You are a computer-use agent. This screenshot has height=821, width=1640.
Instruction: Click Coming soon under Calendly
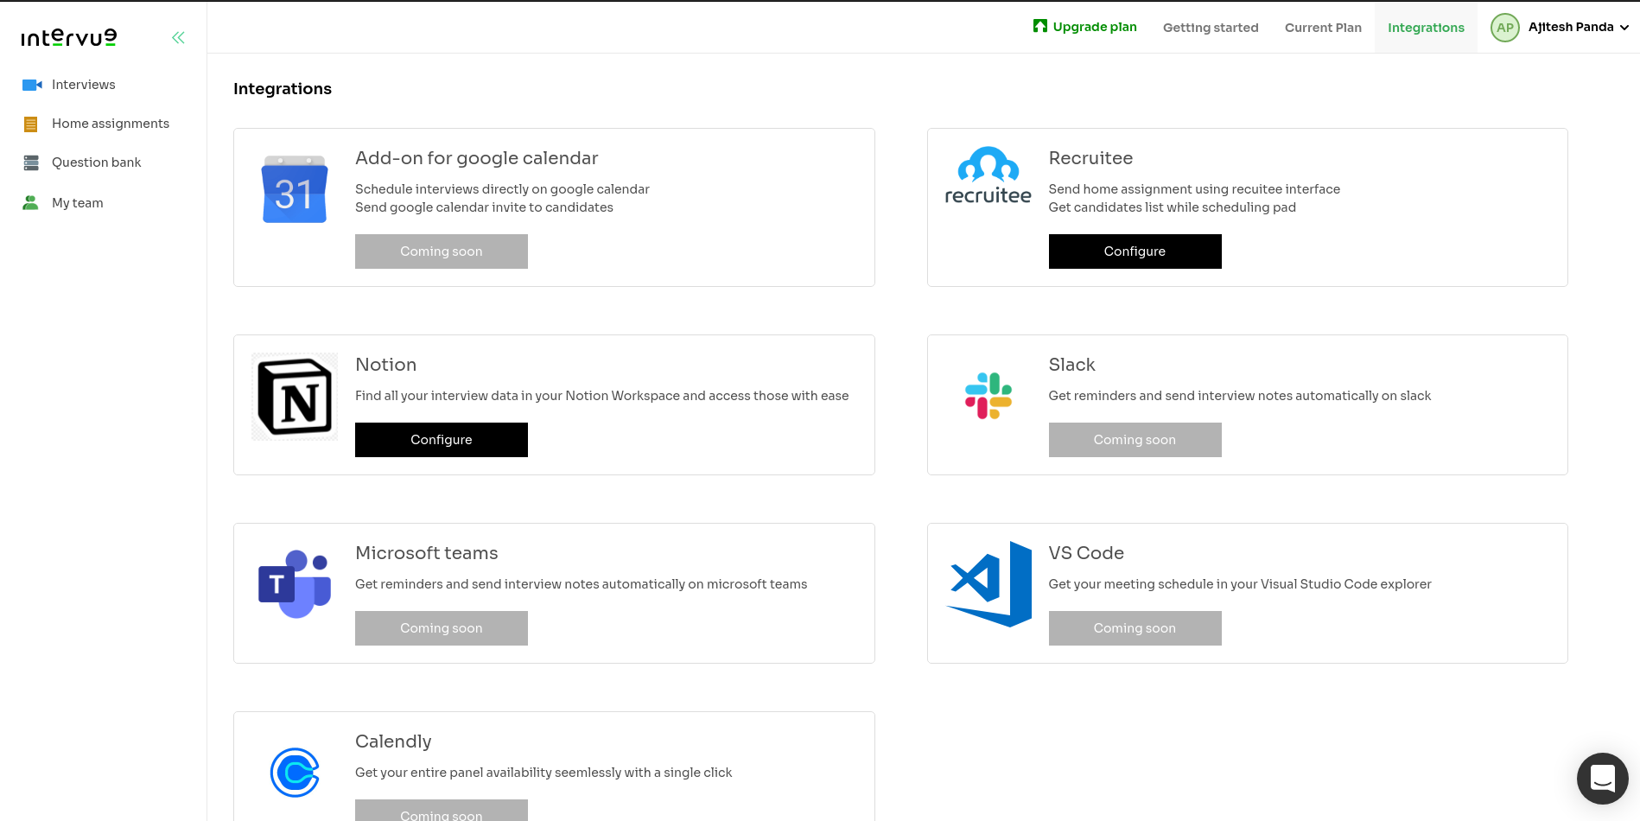(x=442, y=811)
